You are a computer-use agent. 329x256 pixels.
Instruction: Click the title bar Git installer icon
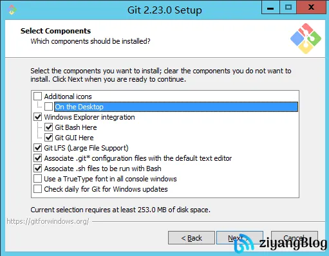(12, 10)
